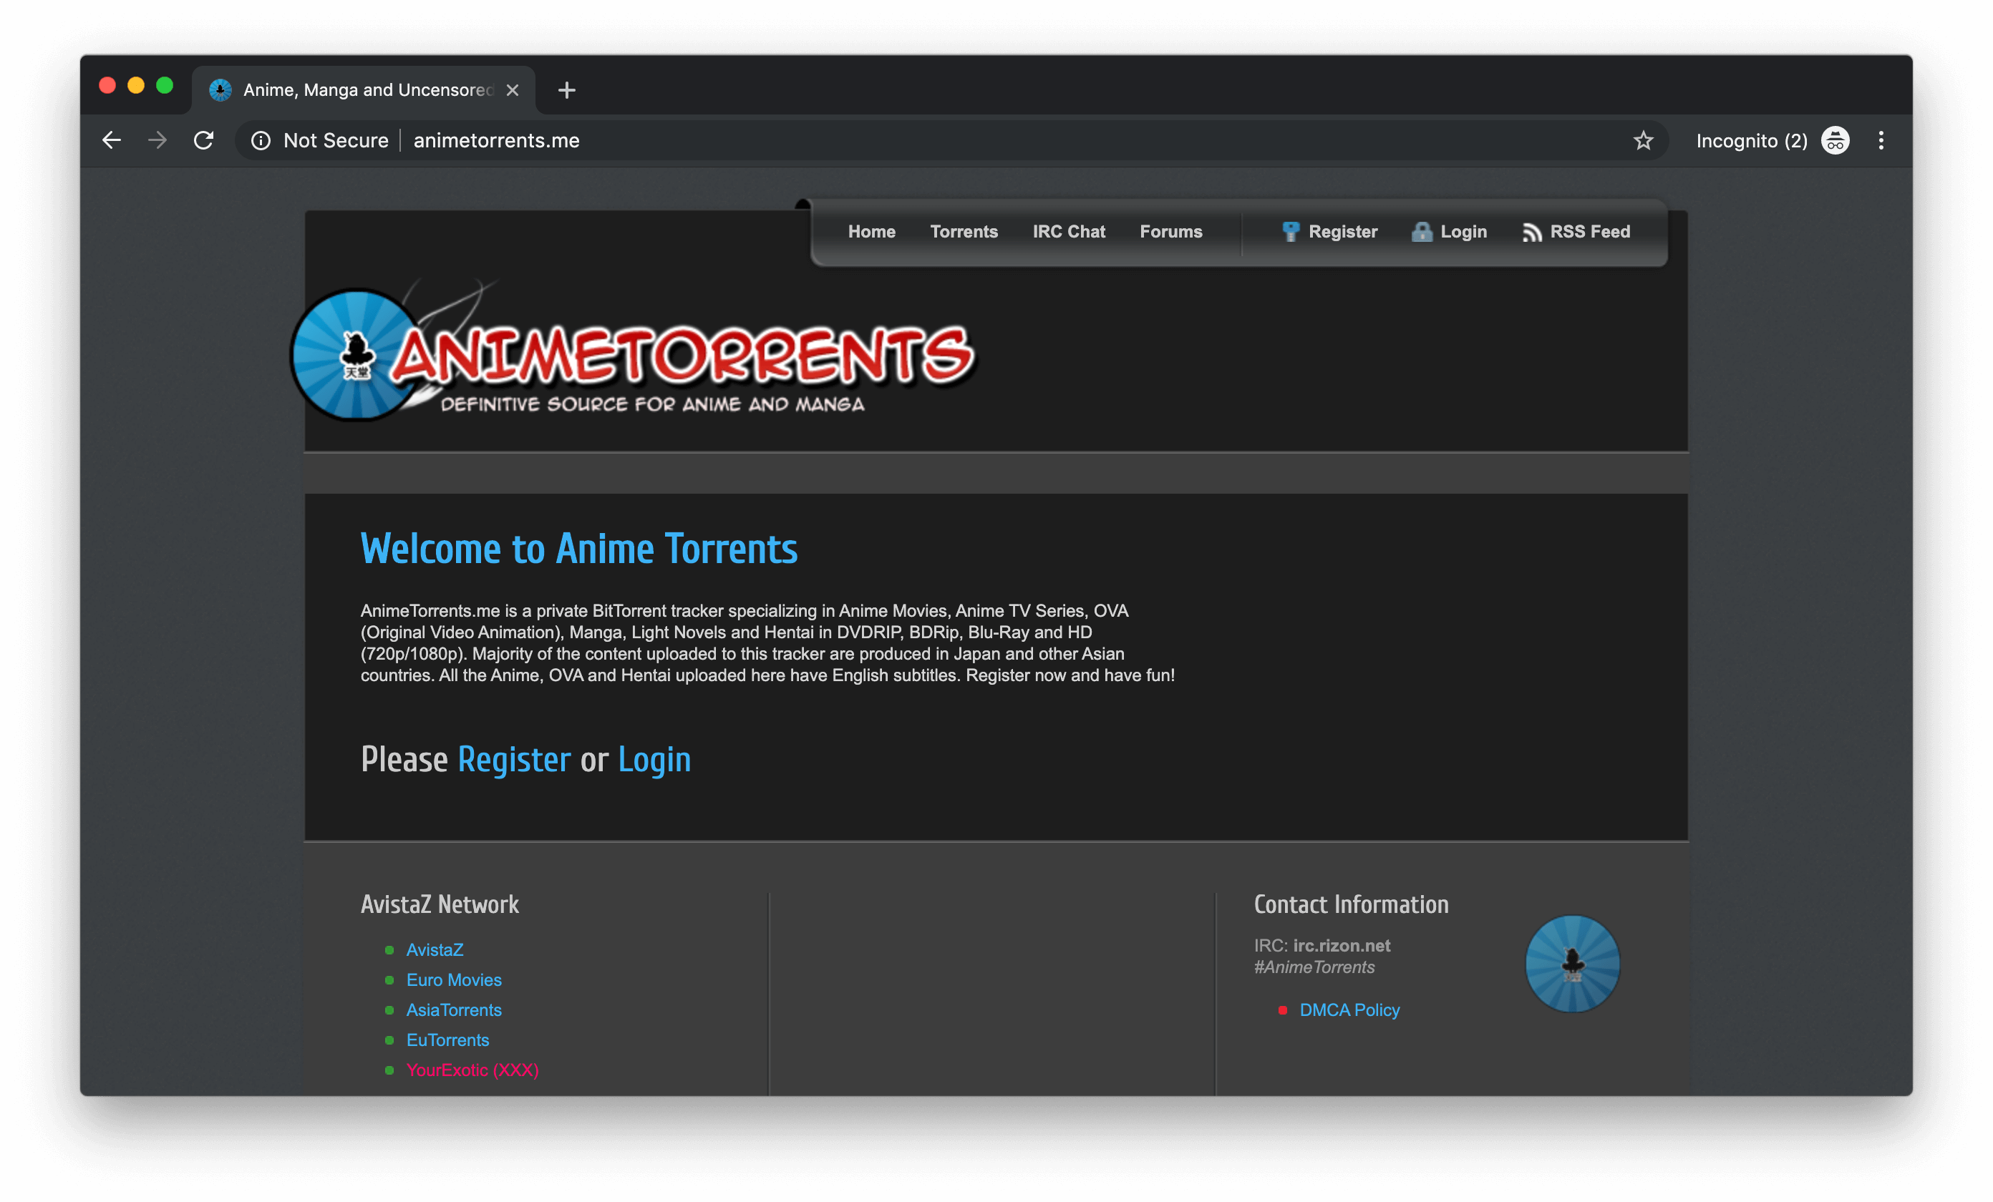Open the AsiaTorrents link
Screen dimensions: 1993x1202
(454, 1010)
